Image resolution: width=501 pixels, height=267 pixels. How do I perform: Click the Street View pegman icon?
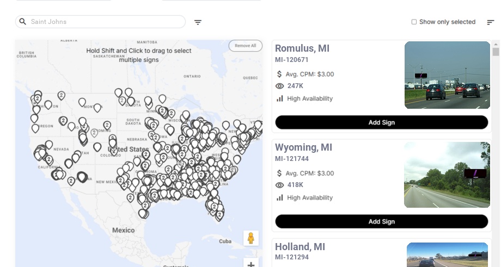pos(250,238)
